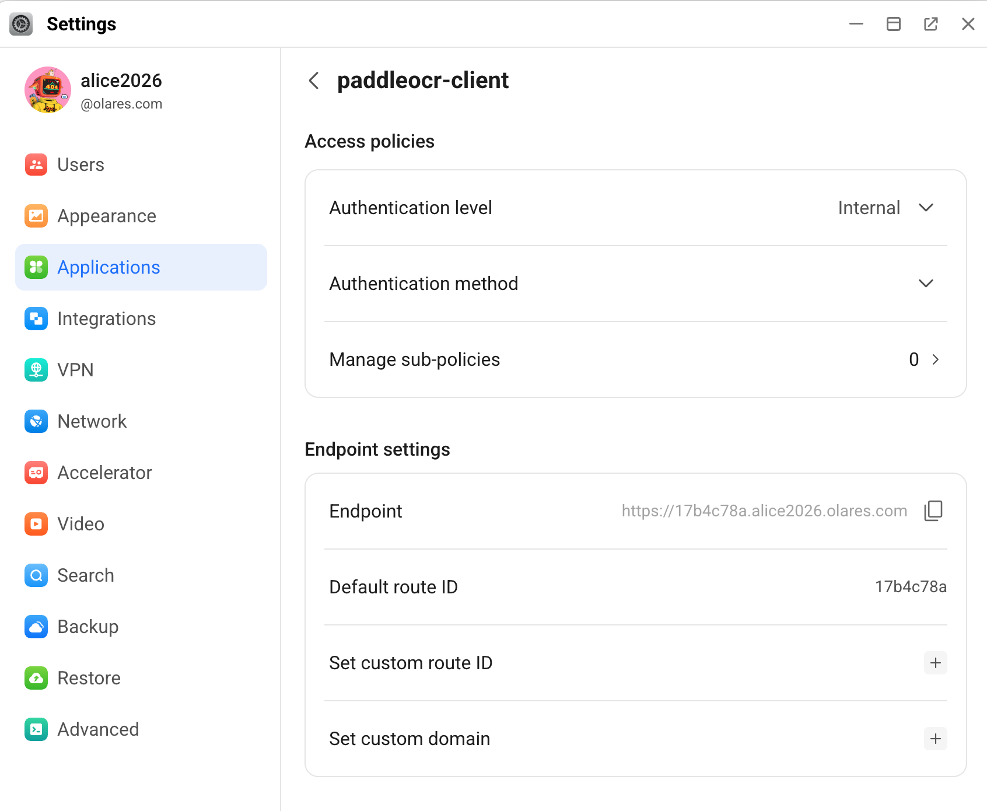The height and width of the screenshot is (811, 987).
Task: Click the Video play icon
Action: tap(36, 524)
